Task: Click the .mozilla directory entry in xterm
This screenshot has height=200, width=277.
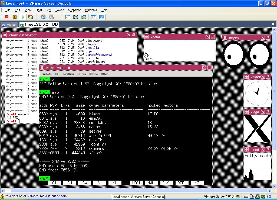Action: [93, 47]
